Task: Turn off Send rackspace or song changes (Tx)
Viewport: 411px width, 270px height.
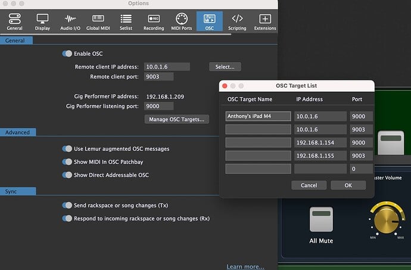Action: pos(67,205)
